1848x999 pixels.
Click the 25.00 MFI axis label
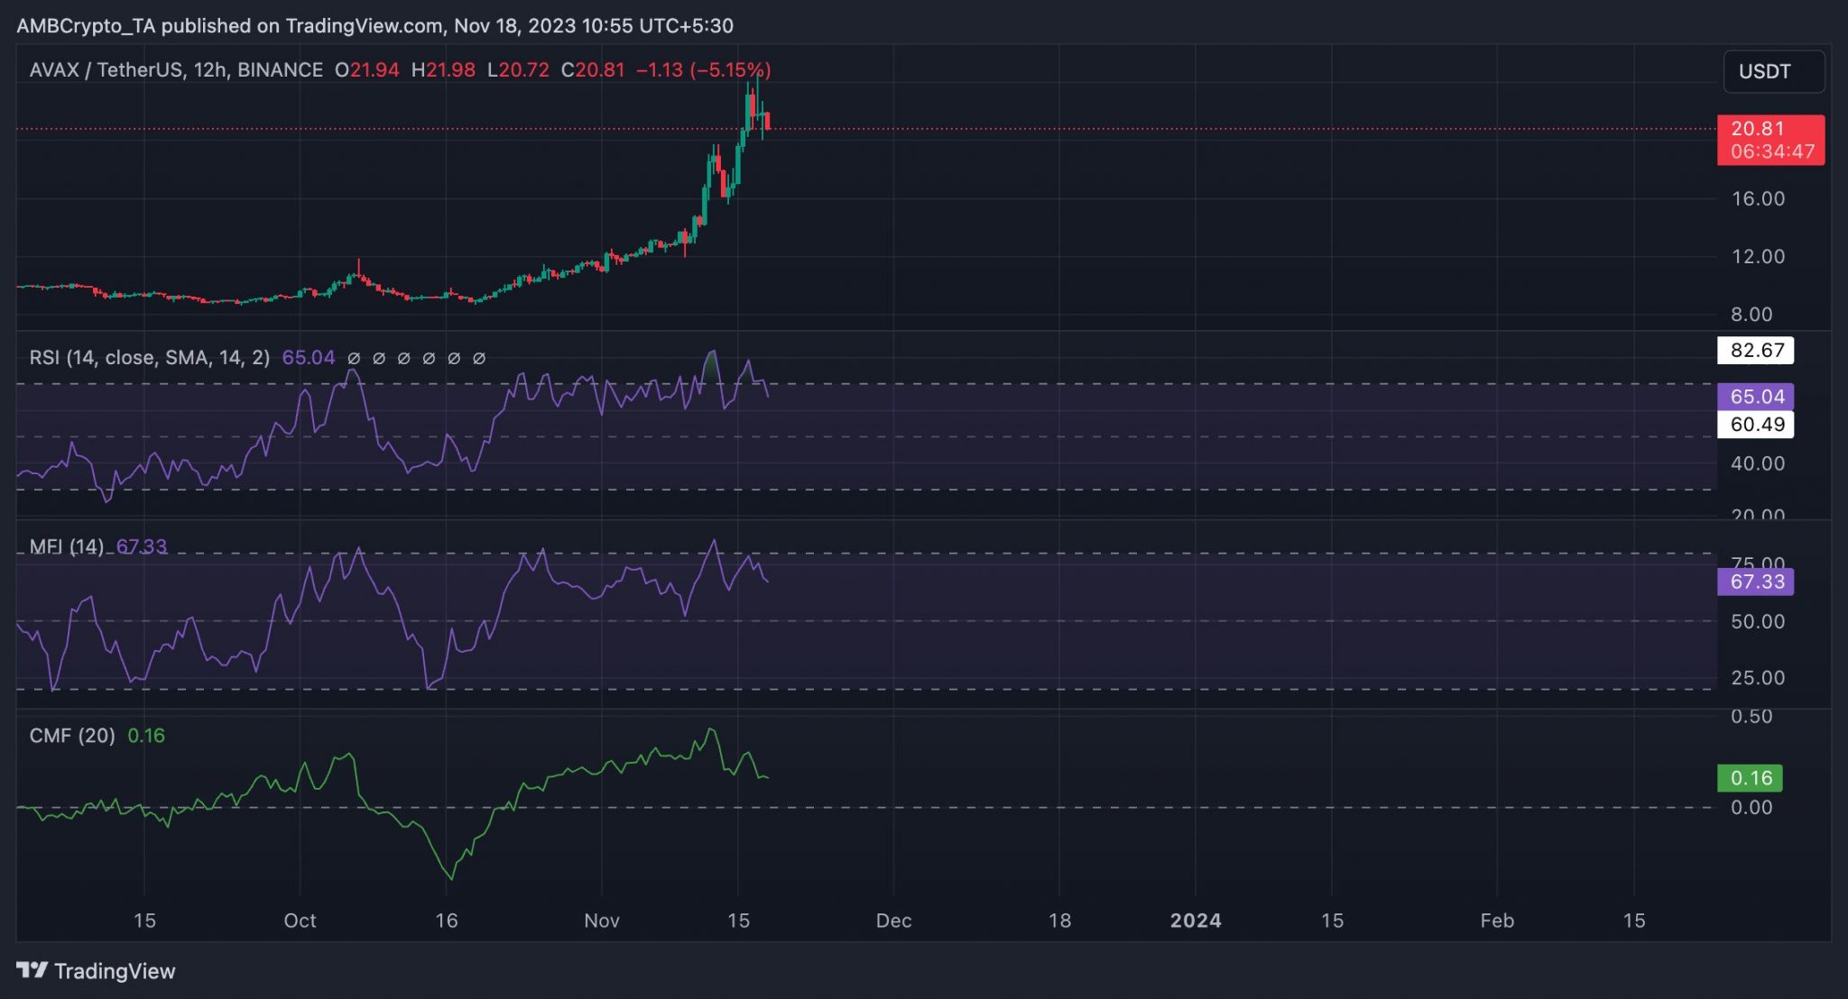click(x=1758, y=677)
